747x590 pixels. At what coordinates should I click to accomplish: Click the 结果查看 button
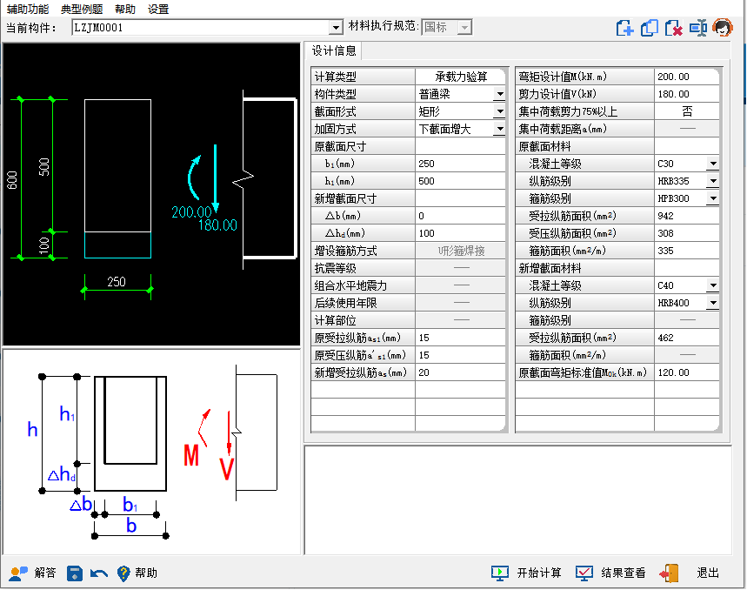[x=610, y=573]
